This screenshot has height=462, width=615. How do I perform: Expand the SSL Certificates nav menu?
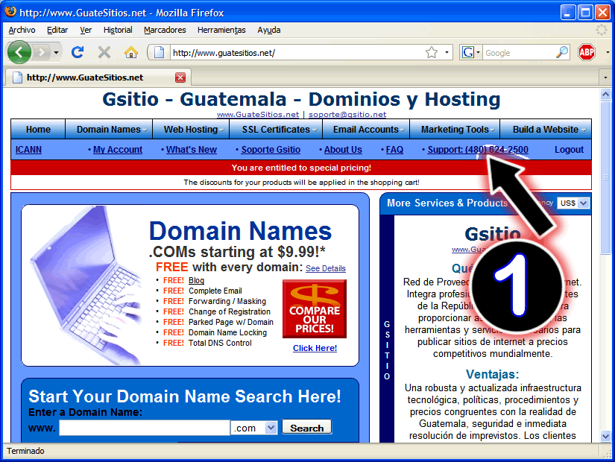click(276, 129)
